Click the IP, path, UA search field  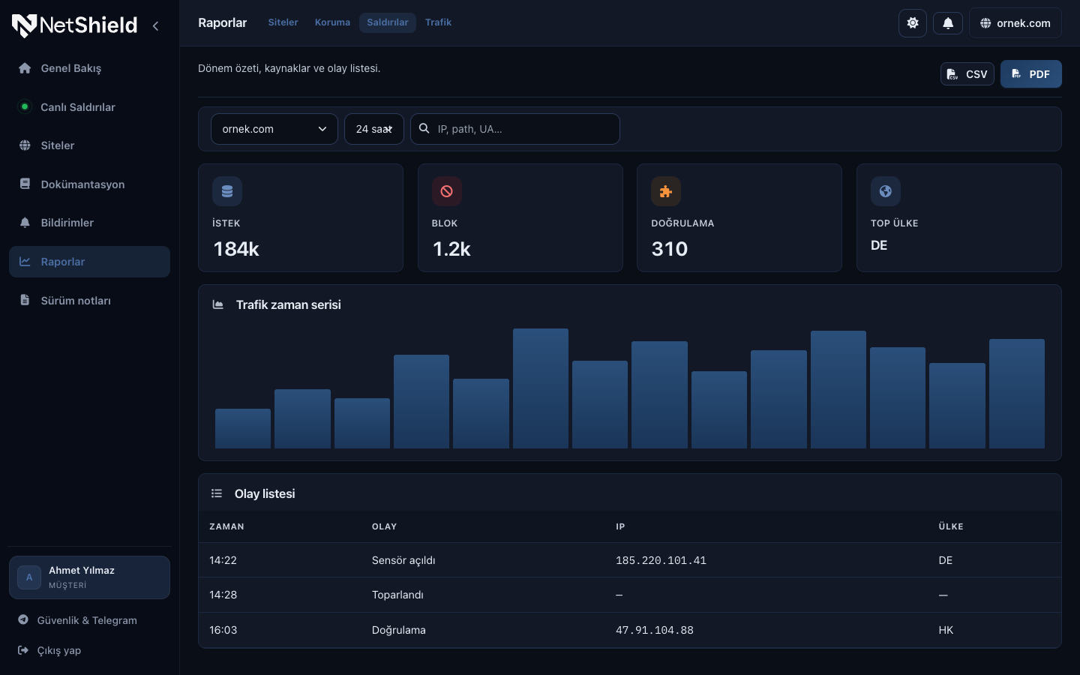tap(515, 129)
